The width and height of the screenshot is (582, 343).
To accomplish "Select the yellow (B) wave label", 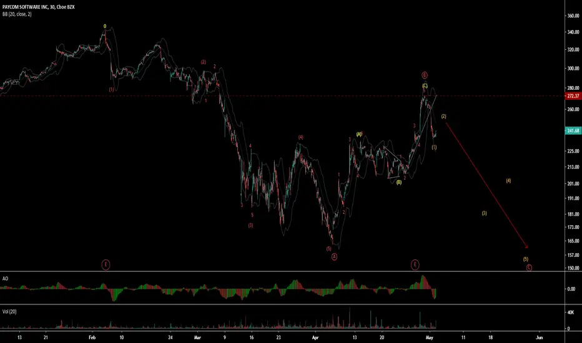I will [x=398, y=183].
